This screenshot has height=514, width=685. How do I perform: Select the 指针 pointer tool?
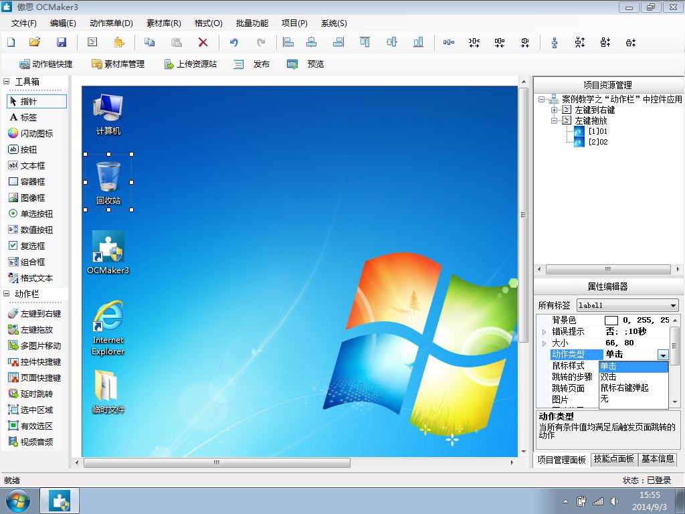coord(37,102)
